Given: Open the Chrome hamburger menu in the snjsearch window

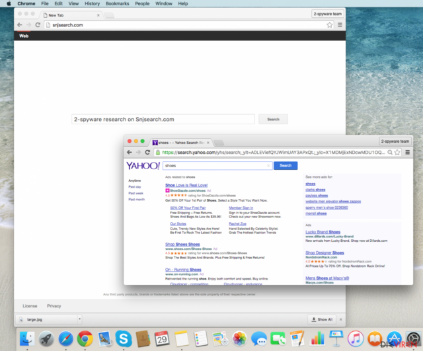Looking at the screenshot, I should tap(340, 25).
